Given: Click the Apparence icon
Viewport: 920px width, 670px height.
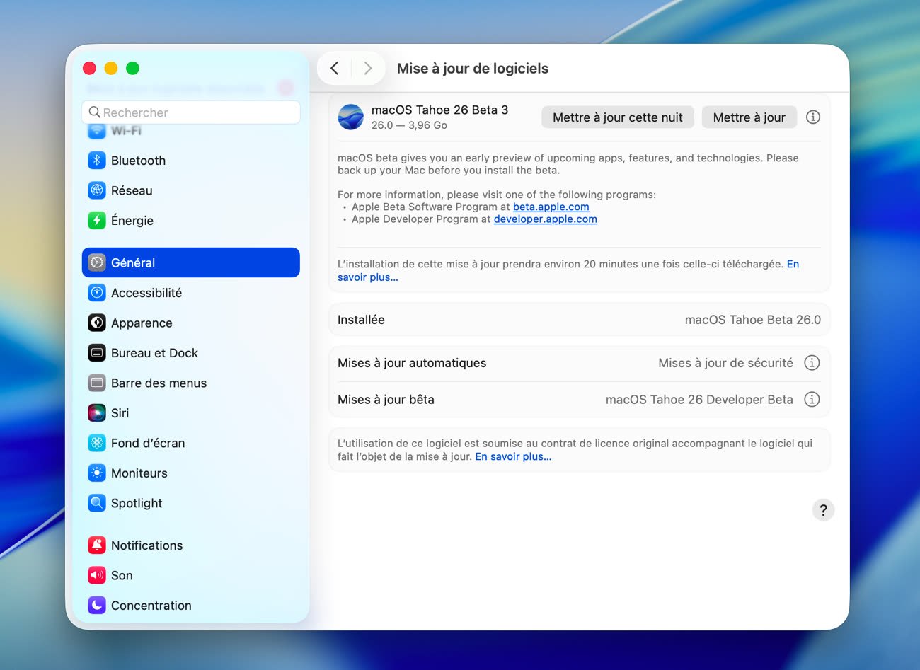Looking at the screenshot, I should tap(97, 323).
